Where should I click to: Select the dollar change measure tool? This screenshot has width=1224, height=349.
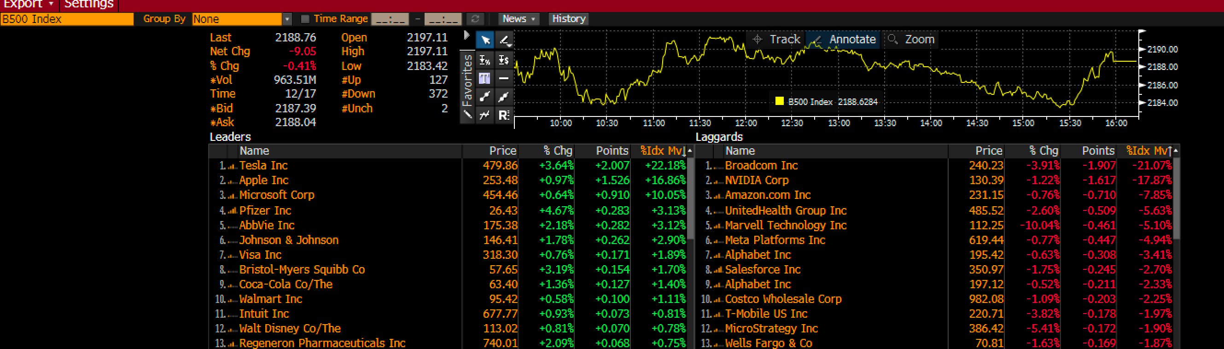coord(504,60)
